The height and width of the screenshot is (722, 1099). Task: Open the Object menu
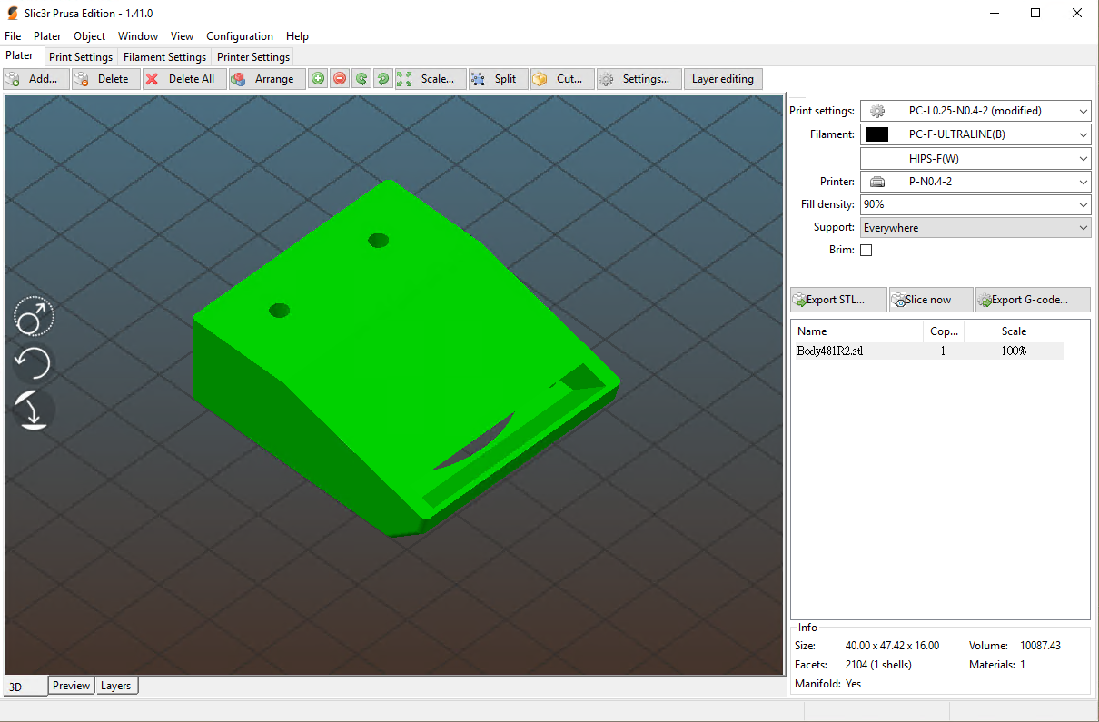90,36
